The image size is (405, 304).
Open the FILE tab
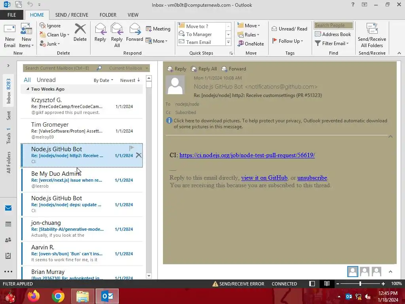tap(11, 15)
